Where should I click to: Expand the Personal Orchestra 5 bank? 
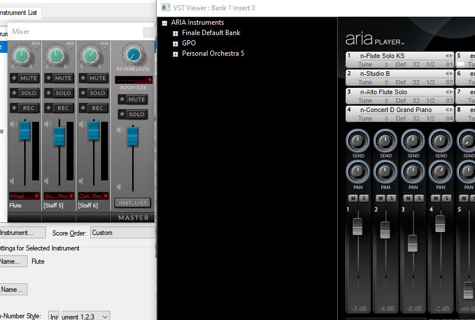(176, 54)
